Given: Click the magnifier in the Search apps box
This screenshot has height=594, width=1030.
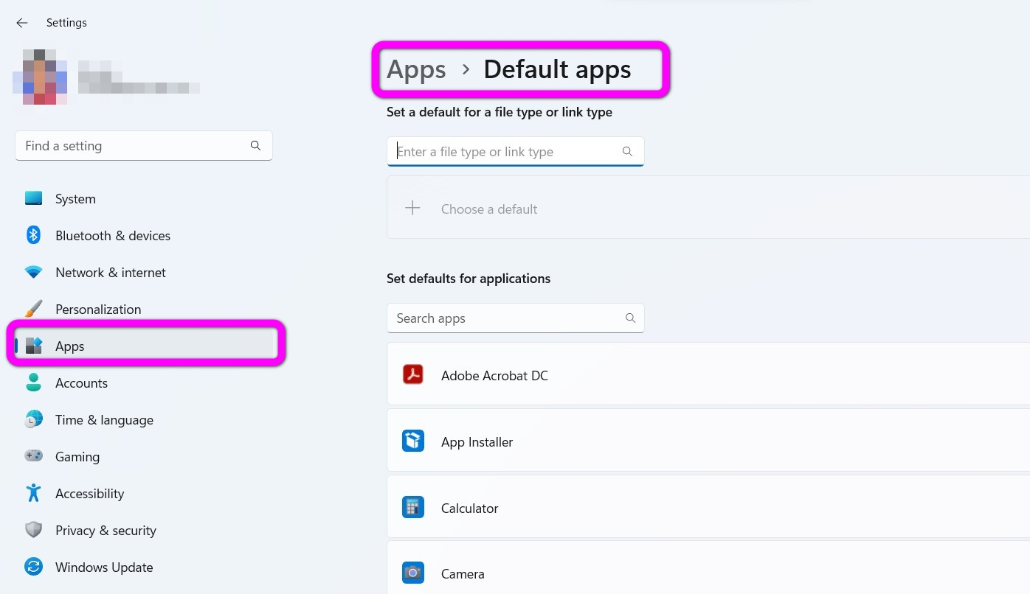Looking at the screenshot, I should [630, 318].
